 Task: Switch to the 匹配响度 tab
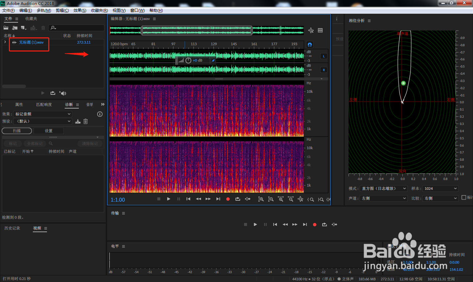click(44, 105)
